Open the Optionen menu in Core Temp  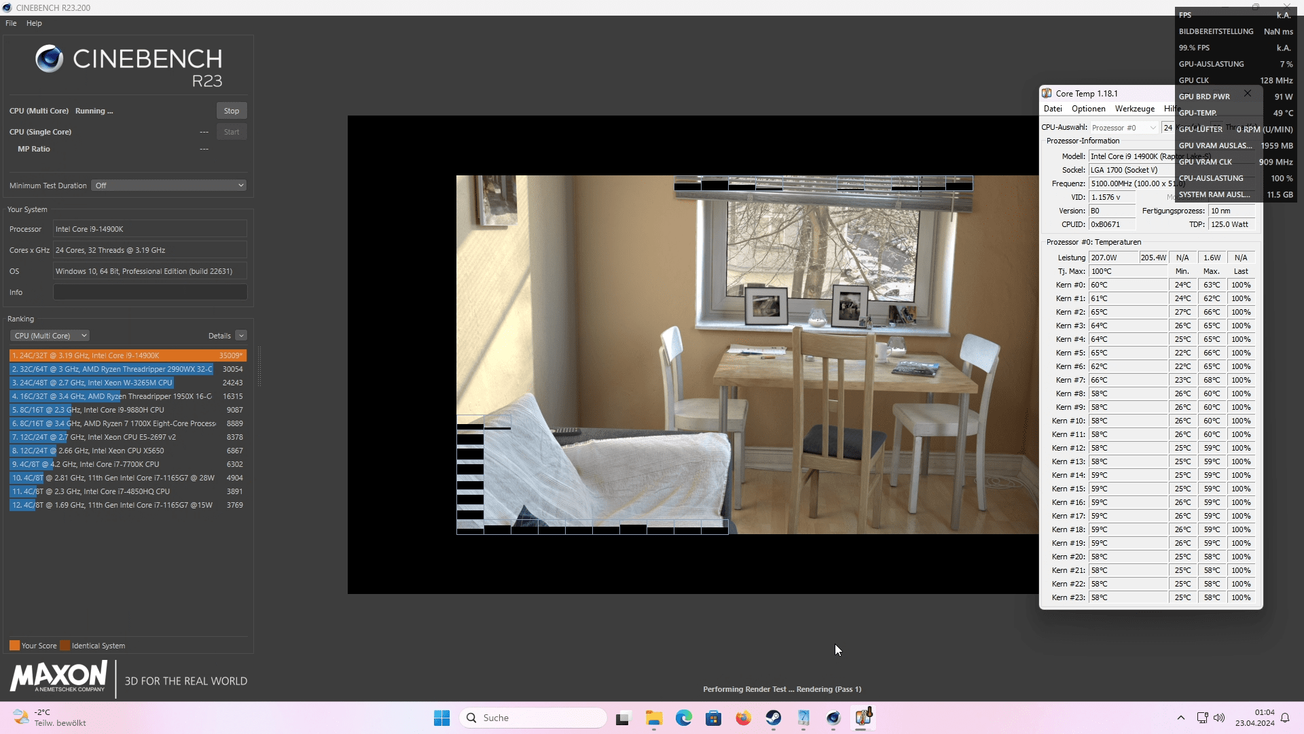click(1088, 109)
